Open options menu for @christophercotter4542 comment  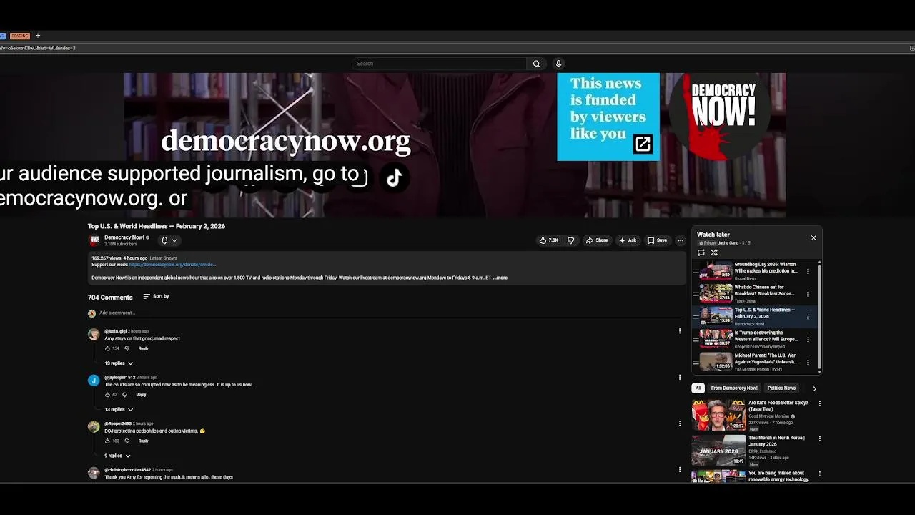click(680, 470)
